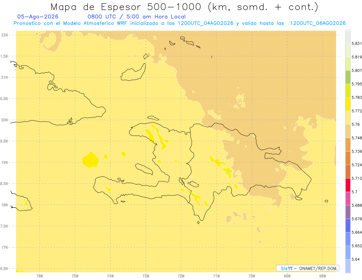Click the '19N' latitude label
Image resolution: width=362 pixels, height=280 pixels.
click(5, 163)
